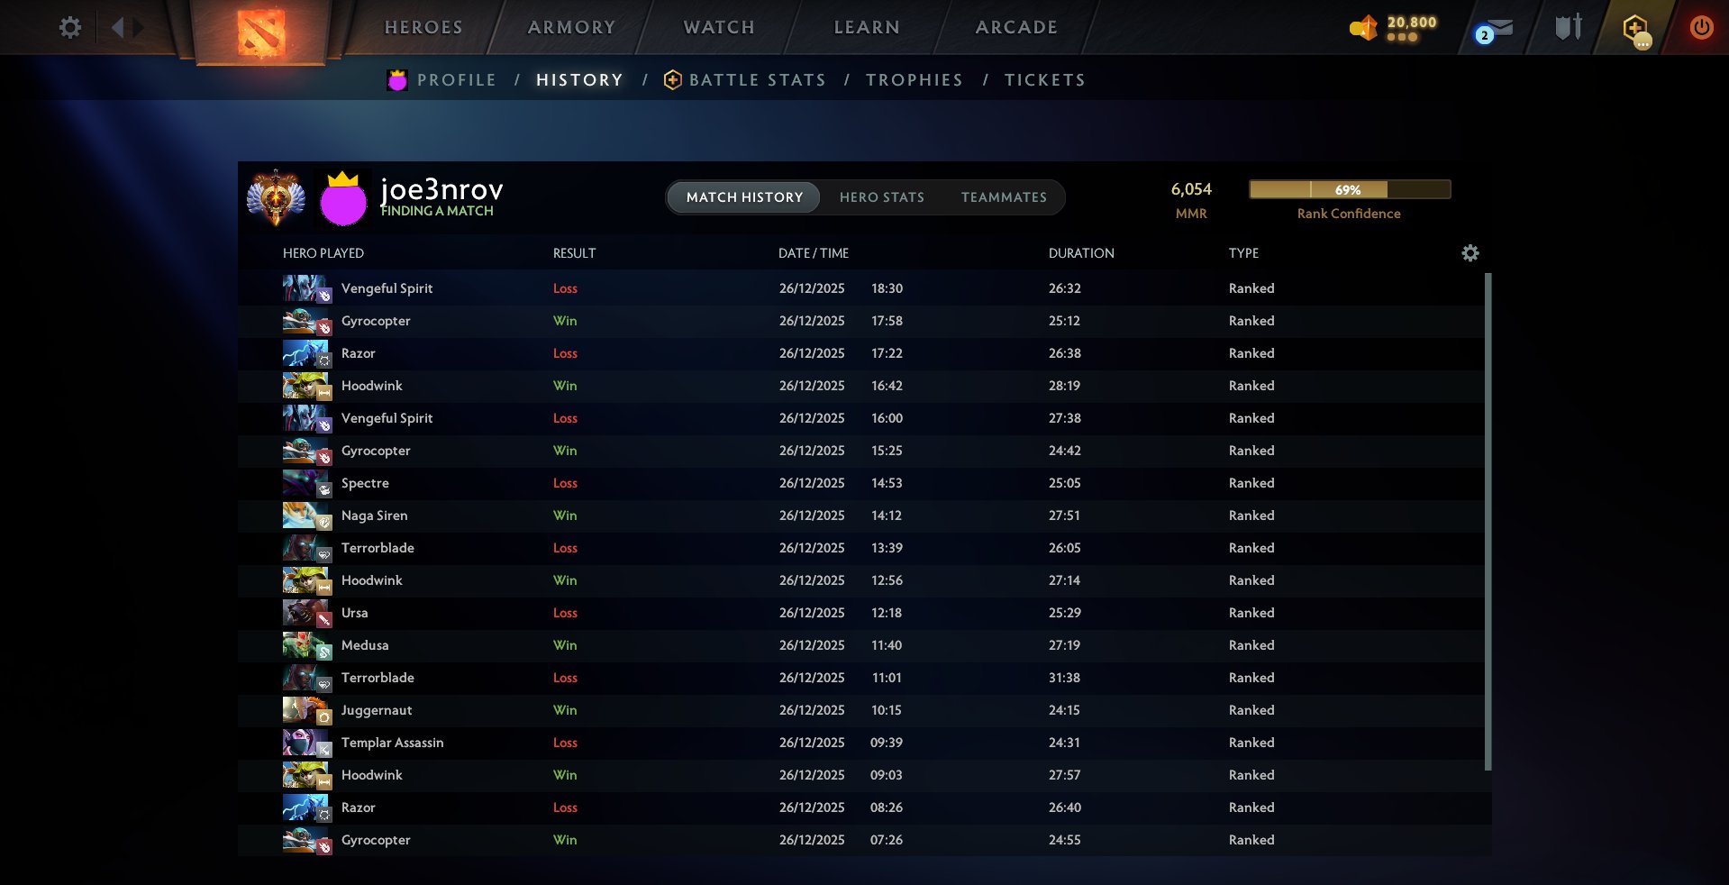Open match history filter settings gear
This screenshot has width=1729, height=885.
(1470, 253)
